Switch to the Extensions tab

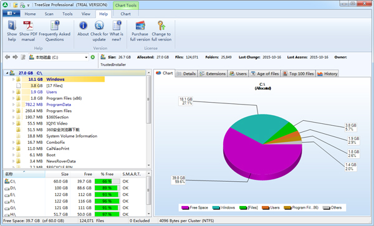coord(213,73)
